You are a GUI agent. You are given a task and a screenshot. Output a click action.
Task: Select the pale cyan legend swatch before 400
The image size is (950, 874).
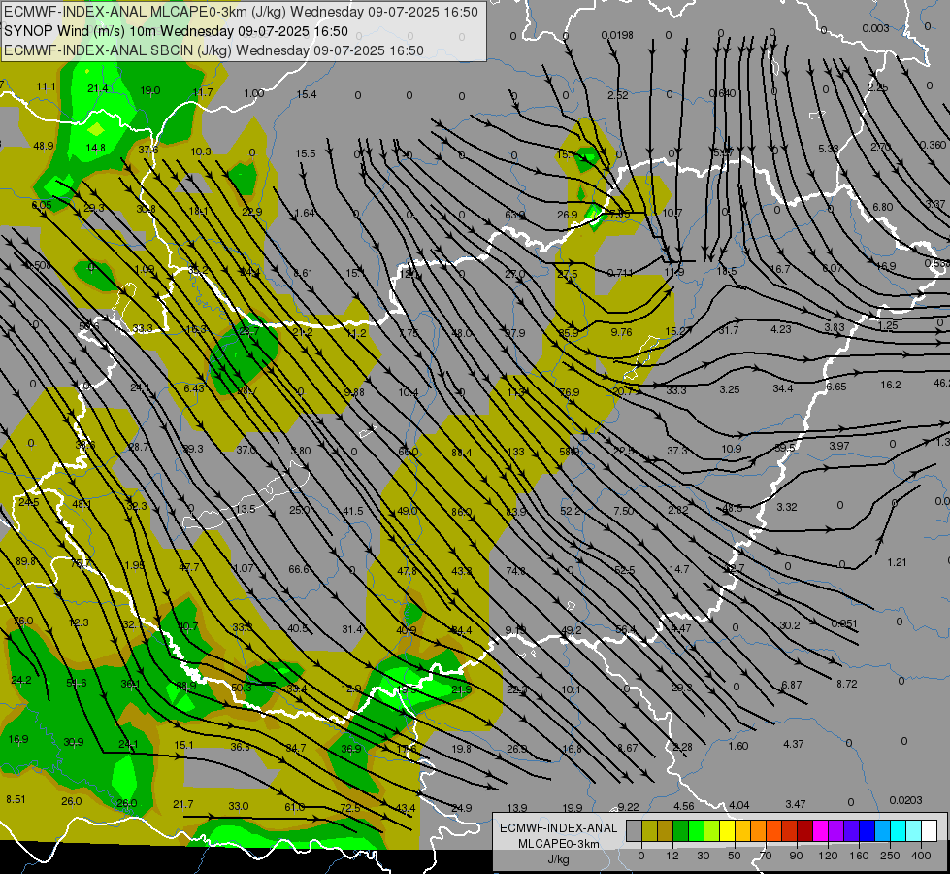pyautogui.click(x=913, y=831)
